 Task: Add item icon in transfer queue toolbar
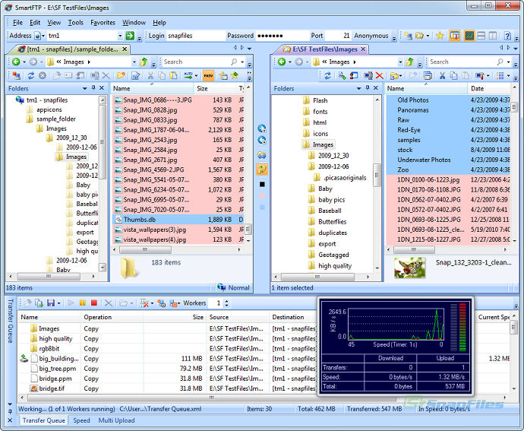click(39, 303)
